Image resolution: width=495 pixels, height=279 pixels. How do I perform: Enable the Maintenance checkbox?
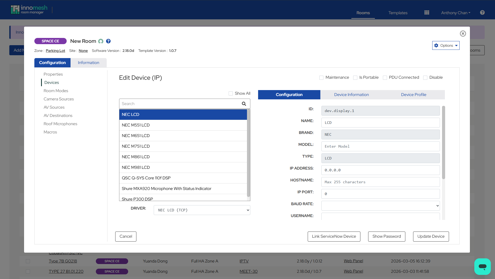(x=321, y=78)
